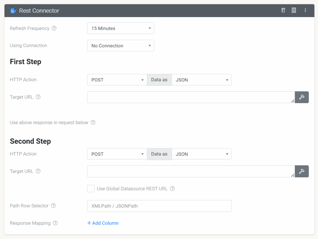This screenshot has width=318, height=239.
Task: Open First Step HTTP Action POST dropdown
Action: tap(117, 80)
